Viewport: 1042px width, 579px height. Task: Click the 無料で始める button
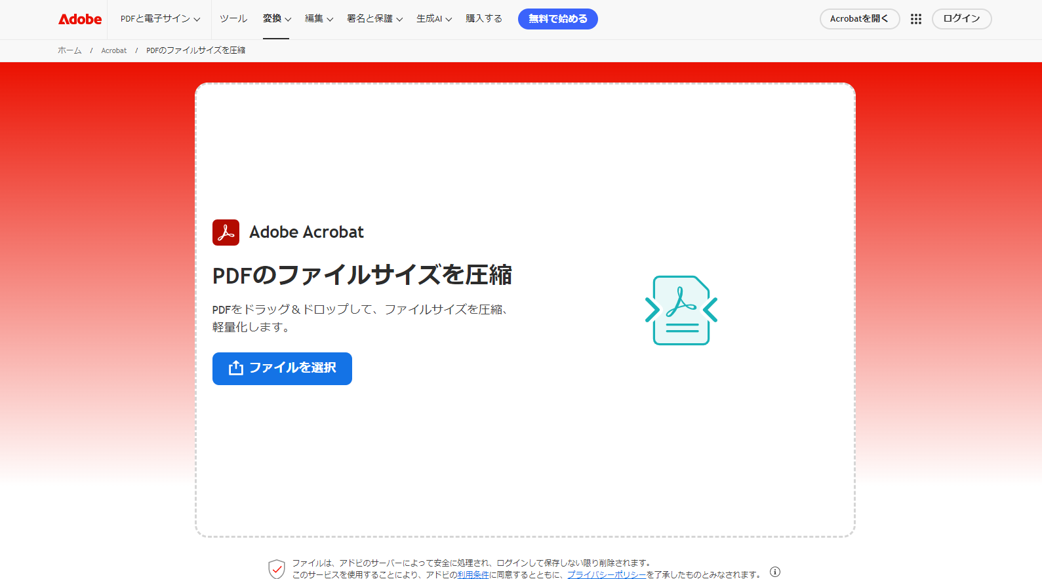click(x=558, y=19)
